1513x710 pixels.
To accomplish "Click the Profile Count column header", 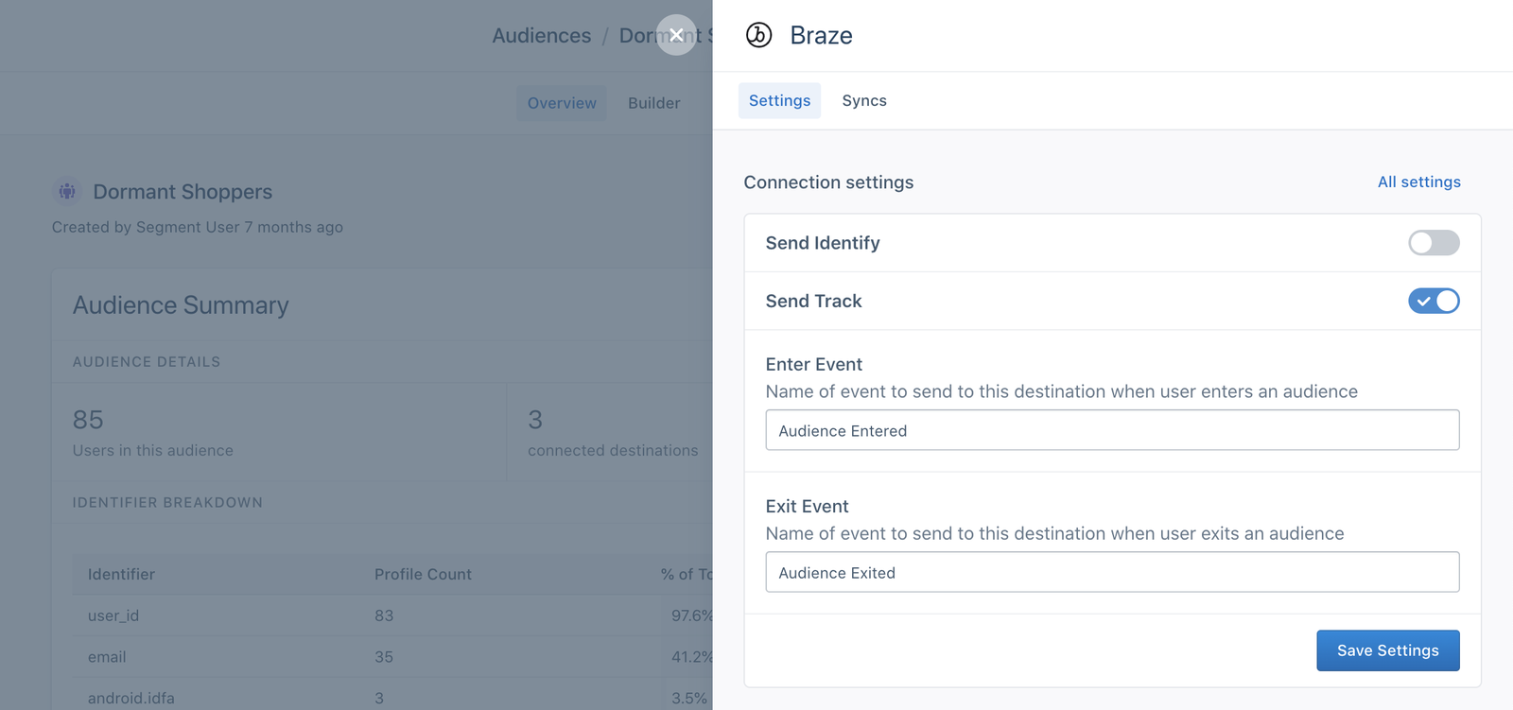I will click(422, 574).
